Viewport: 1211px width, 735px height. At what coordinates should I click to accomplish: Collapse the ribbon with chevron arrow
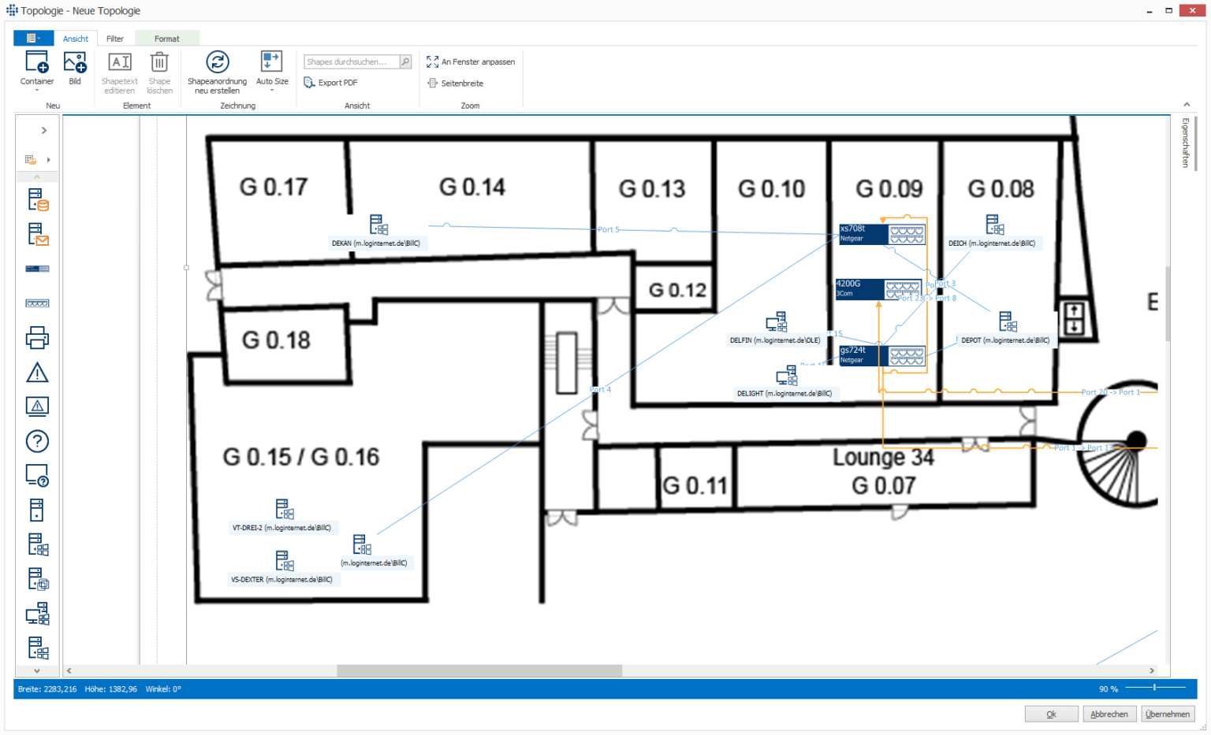pos(1187,105)
